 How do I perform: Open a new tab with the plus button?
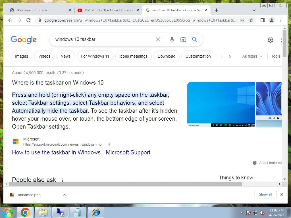pos(216,10)
